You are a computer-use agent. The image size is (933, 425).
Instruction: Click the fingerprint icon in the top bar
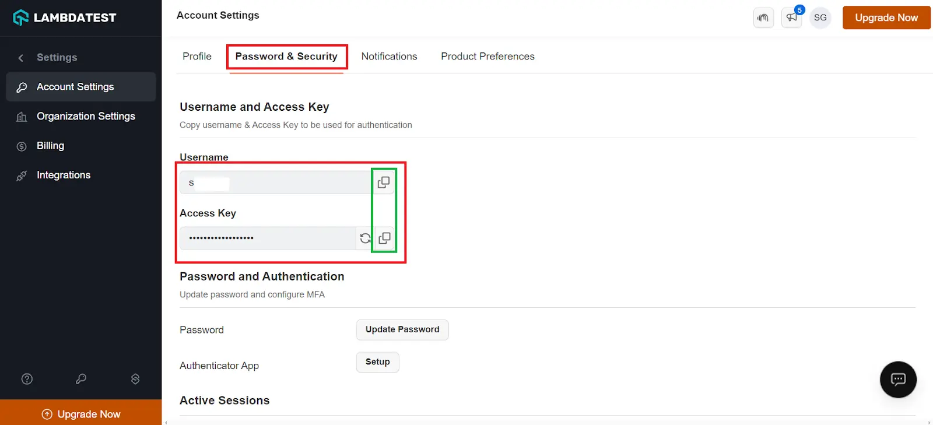[x=763, y=17]
